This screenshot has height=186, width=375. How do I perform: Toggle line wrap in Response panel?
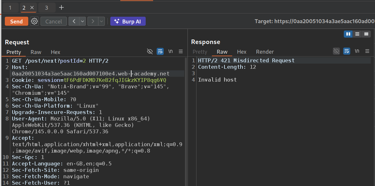pos(346,51)
